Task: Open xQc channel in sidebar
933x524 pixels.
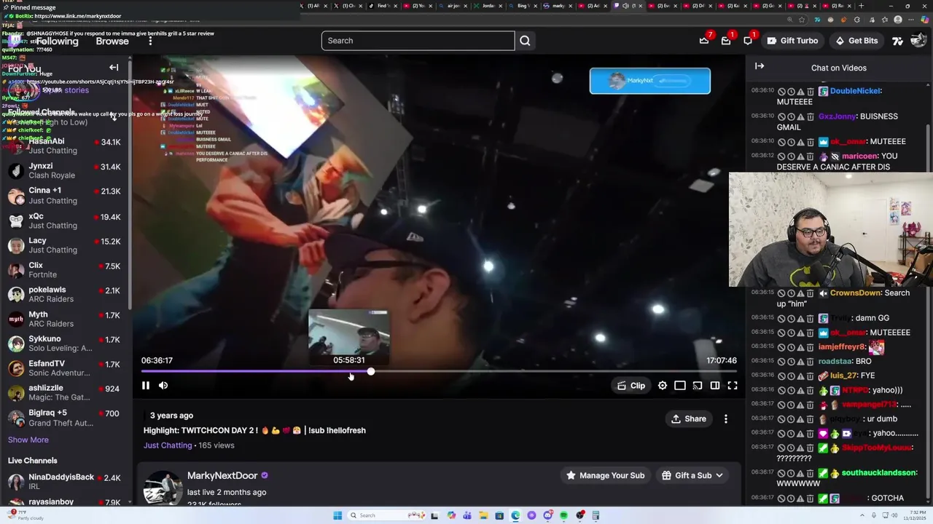Action: click(66, 221)
